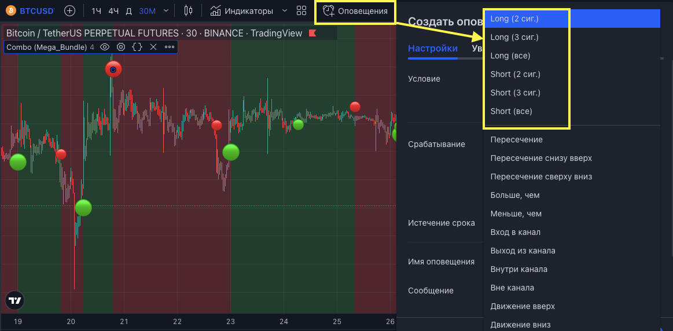Switch to the 1Ч timeframe
This screenshot has width=673, height=331.
pyautogui.click(x=97, y=11)
